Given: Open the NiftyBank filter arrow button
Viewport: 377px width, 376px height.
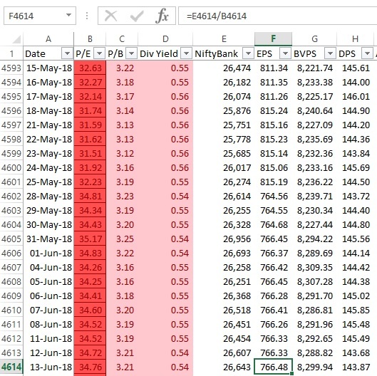Looking at the screenshot, I should point(248,53).
